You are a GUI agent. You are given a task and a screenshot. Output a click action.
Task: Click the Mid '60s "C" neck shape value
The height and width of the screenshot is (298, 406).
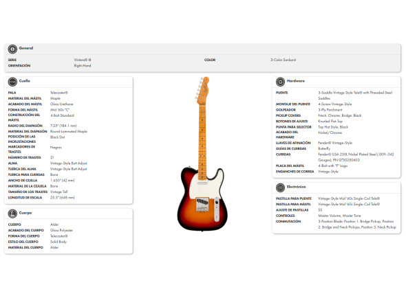[x=60, y=110]
